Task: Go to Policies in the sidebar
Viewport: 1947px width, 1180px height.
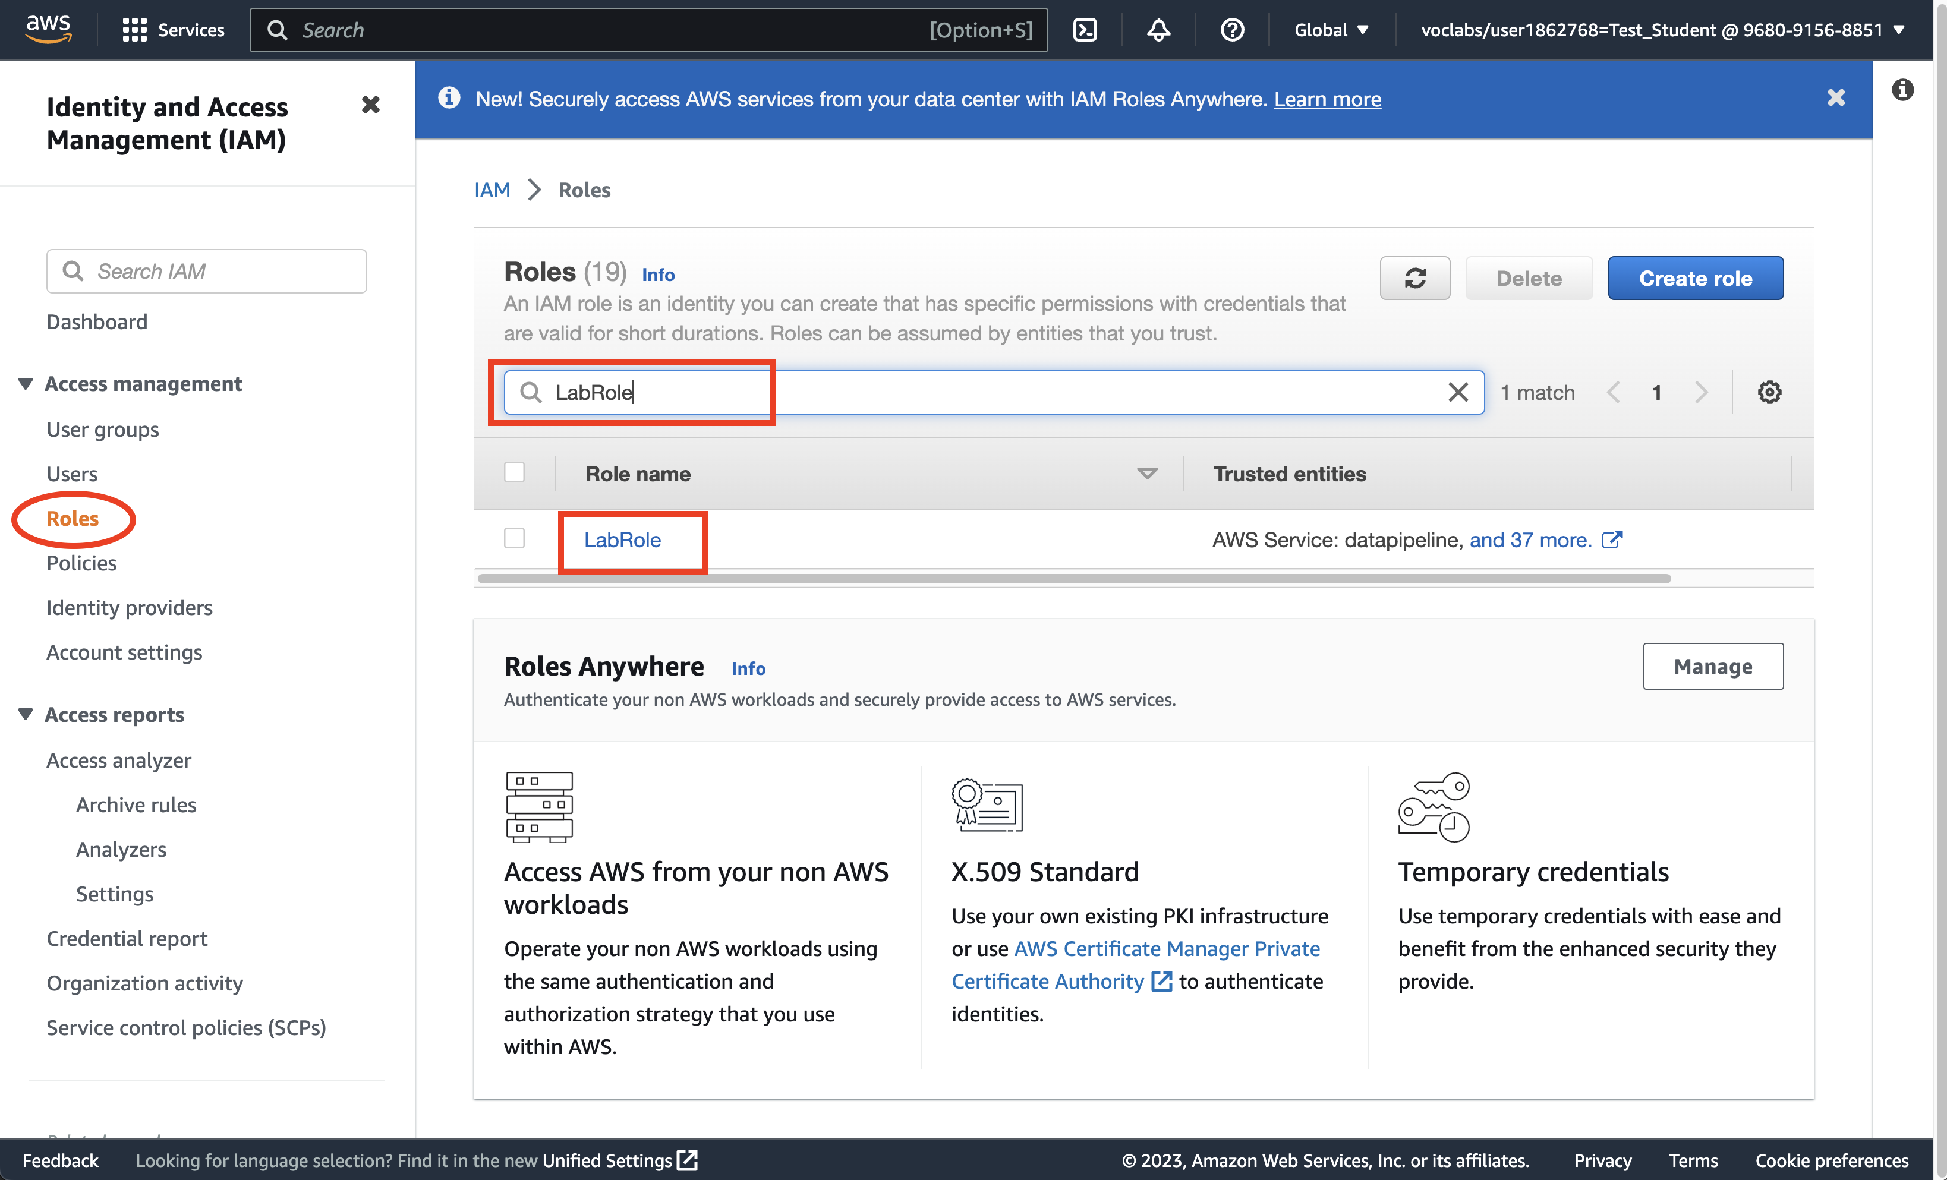Action: (81, 563)
